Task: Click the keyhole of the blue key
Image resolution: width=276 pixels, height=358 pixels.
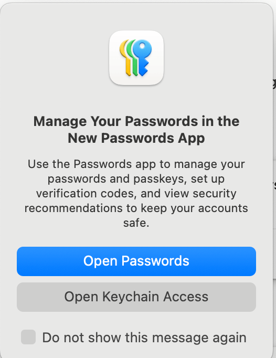Action: (142, 46)
